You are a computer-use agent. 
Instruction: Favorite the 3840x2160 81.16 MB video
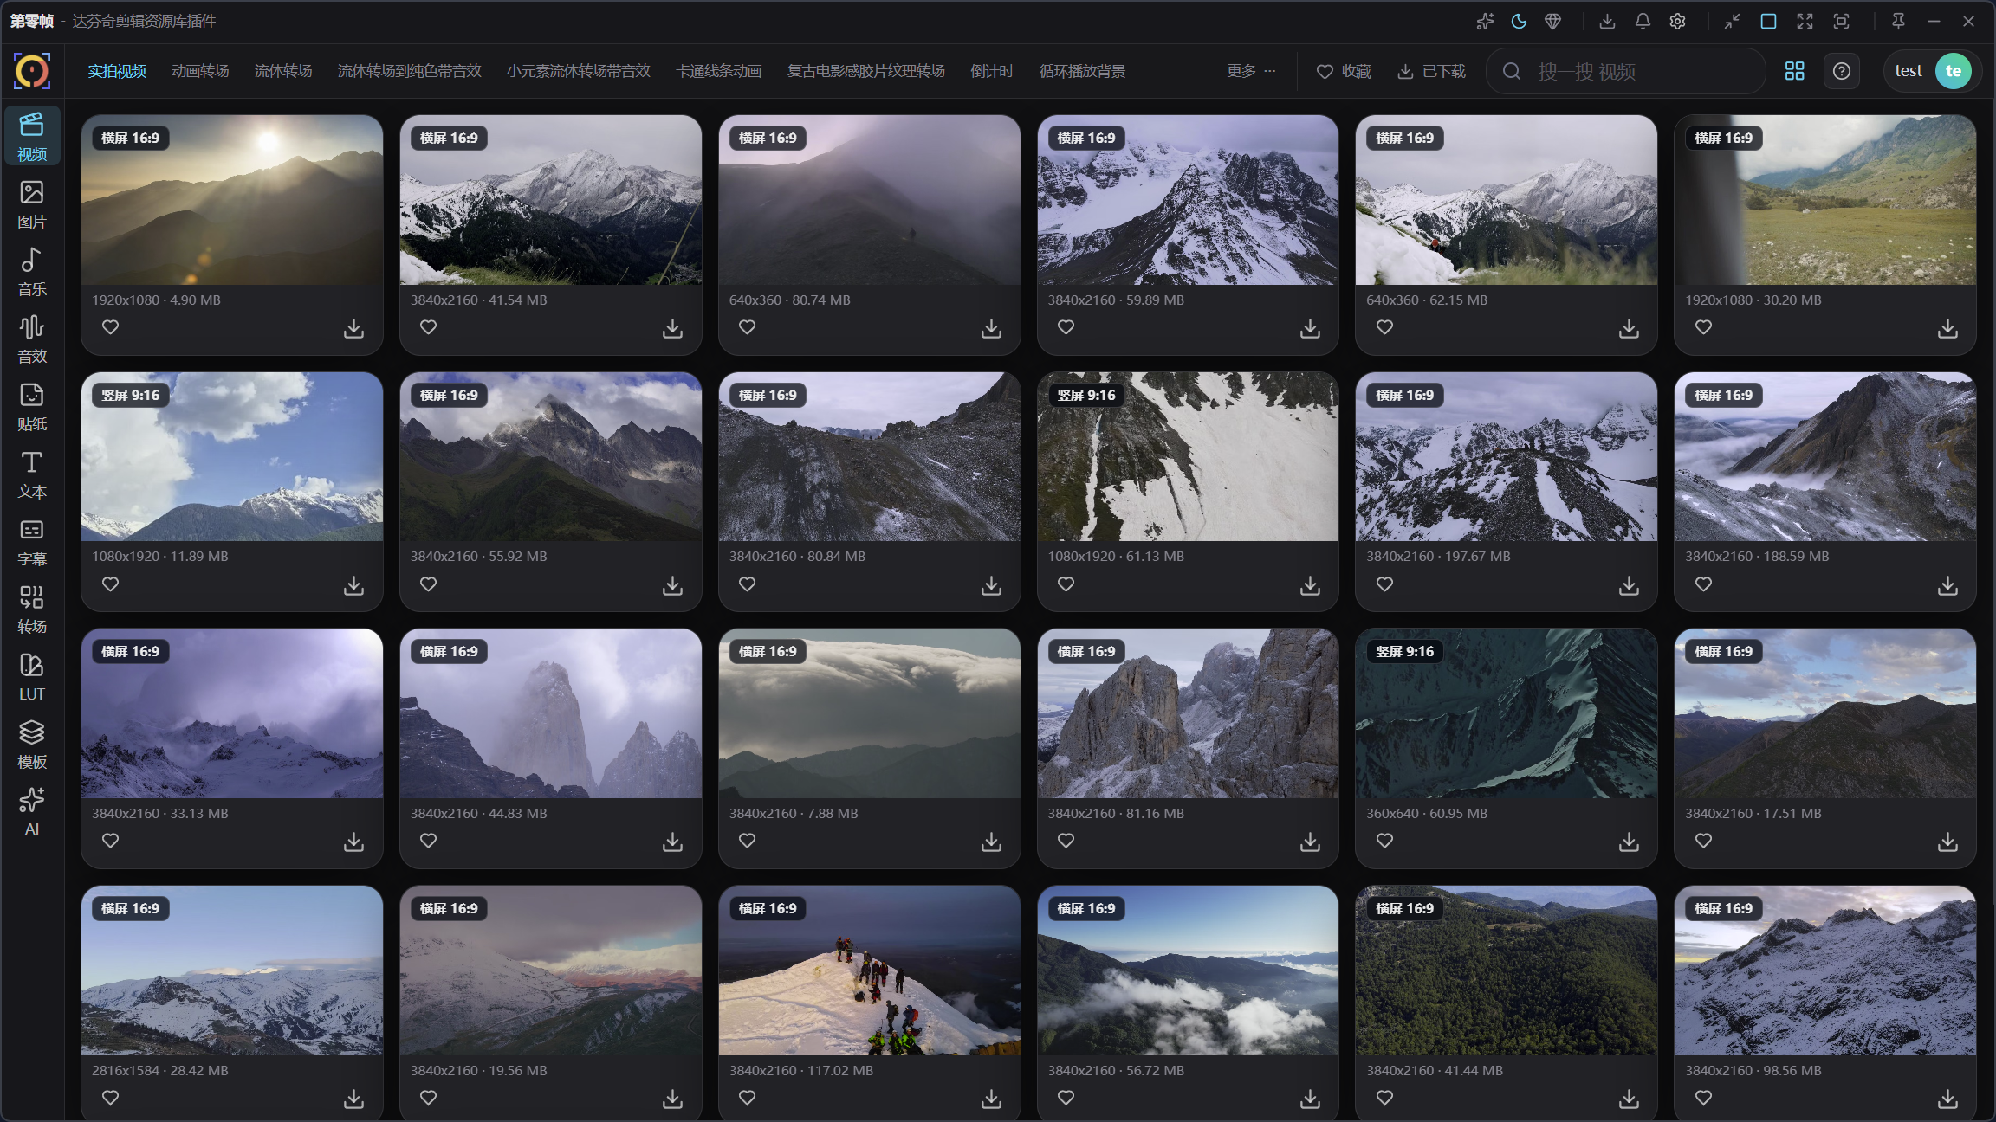tap(1066, 841)
